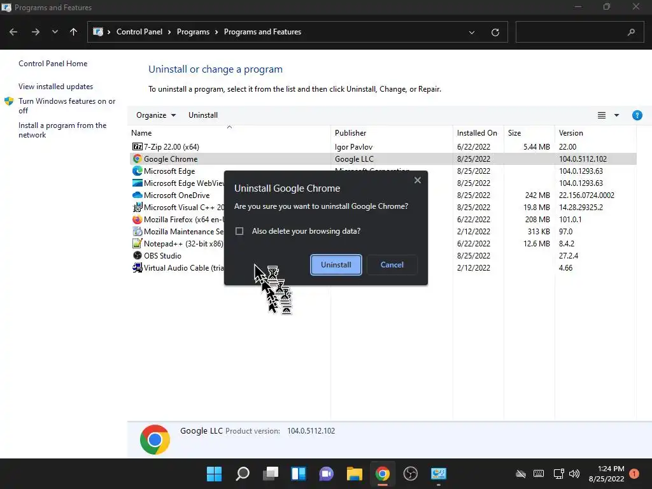Open the notification badge in tray
Image resolution: width=652 pixels, height=489 pixels.
634,474
